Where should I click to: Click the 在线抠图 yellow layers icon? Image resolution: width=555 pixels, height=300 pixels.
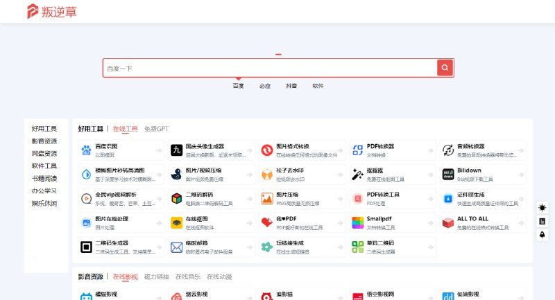(177, 223)
